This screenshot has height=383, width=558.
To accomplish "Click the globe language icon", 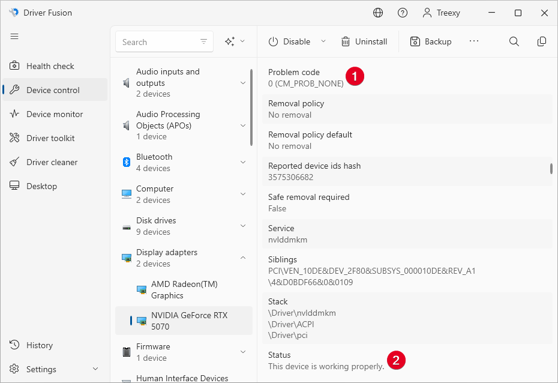I will [x=378, y=13].
